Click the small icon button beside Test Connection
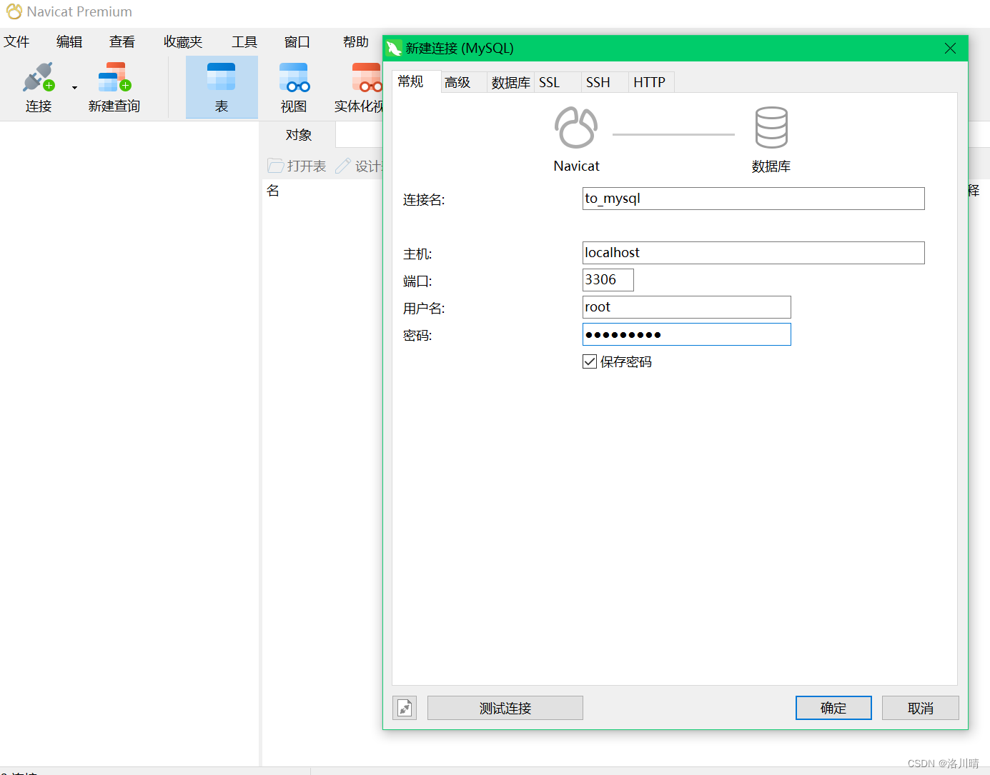Screen dimensions: 990x775 point(405,708)
